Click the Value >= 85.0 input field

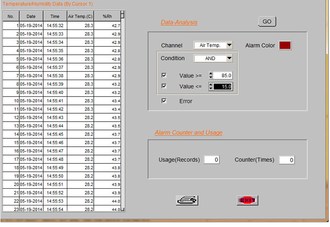[x=223, y=75]
